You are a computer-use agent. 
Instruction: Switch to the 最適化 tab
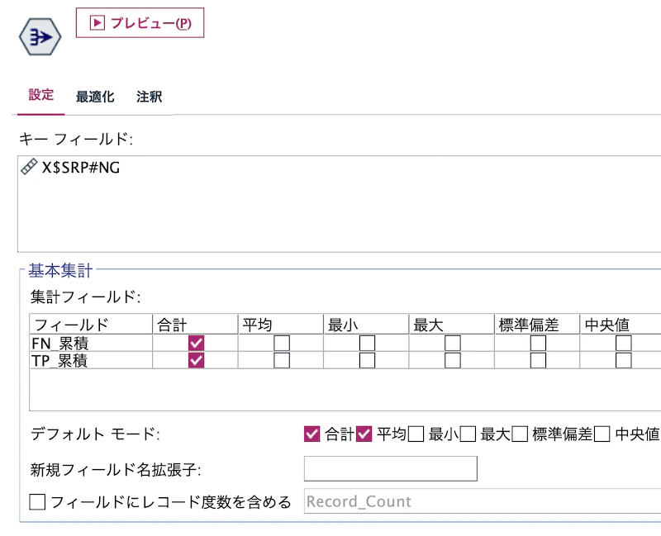pos(94,96)
